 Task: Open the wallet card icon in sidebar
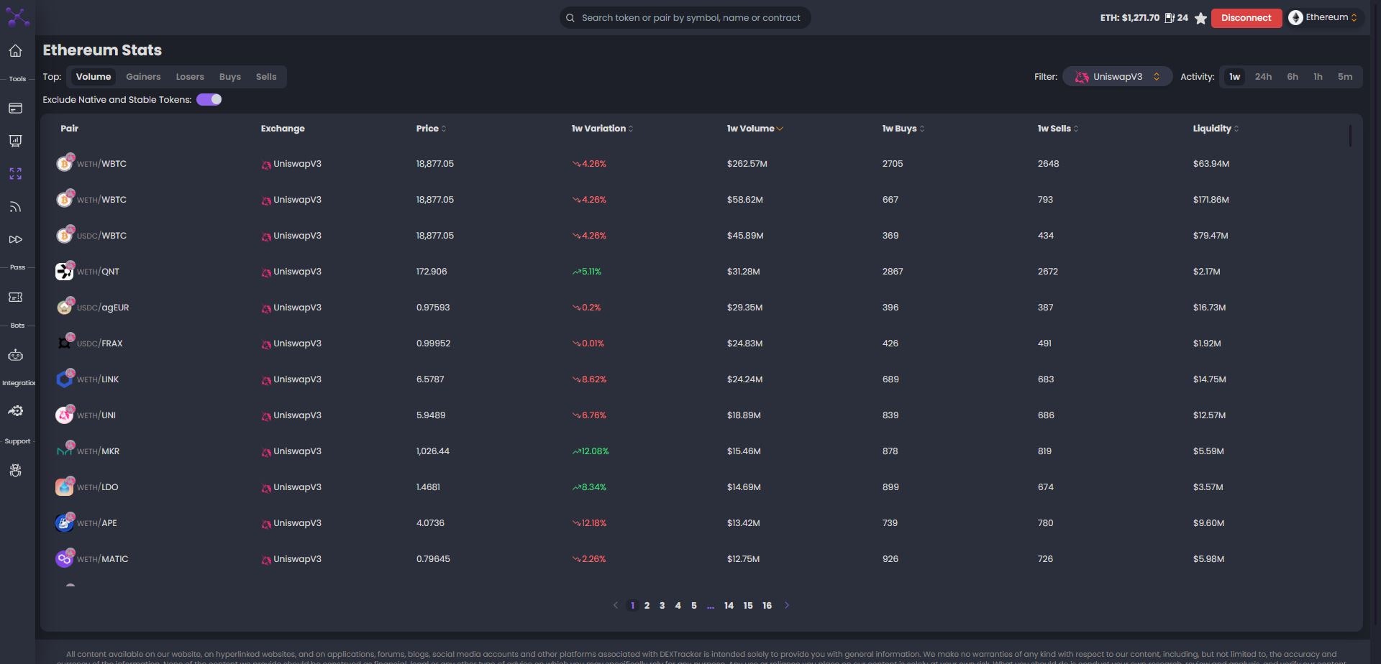(x=15, y=109)
